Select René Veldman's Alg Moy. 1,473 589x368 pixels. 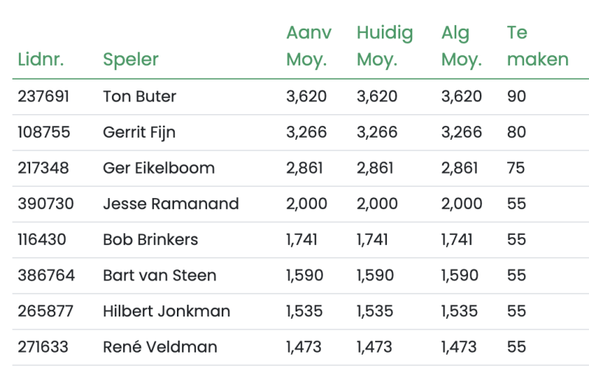(459, 347)
